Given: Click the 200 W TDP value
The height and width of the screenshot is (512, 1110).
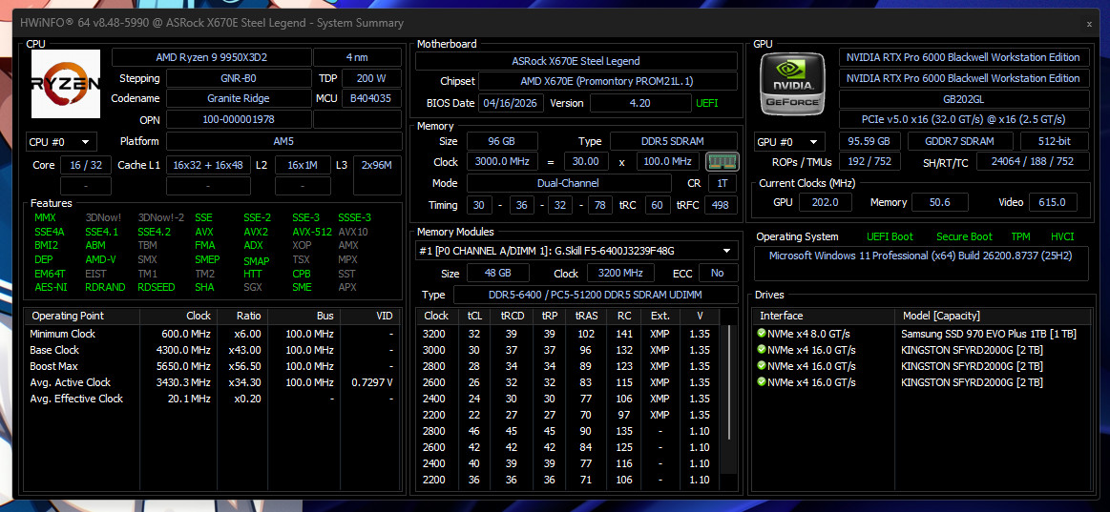Looking at the screenshot, I should click(x=371, y=78).
